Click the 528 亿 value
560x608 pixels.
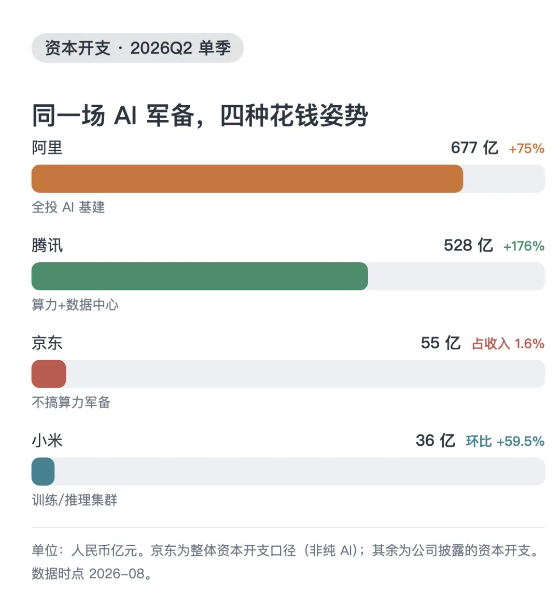click(468, 246)
